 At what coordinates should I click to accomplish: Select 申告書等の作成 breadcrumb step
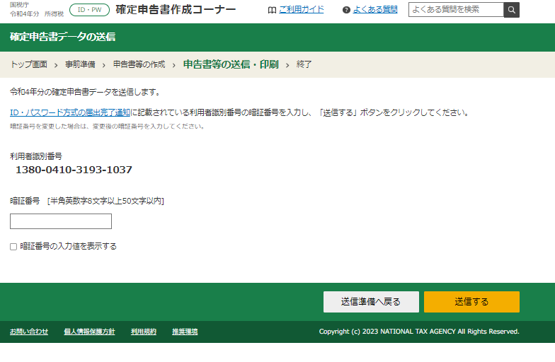pyautogui.click(x=139, y=64)
